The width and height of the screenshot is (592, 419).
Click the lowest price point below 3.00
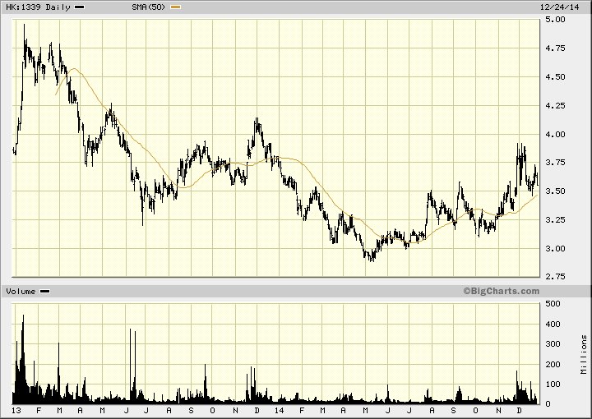[371, 260]
